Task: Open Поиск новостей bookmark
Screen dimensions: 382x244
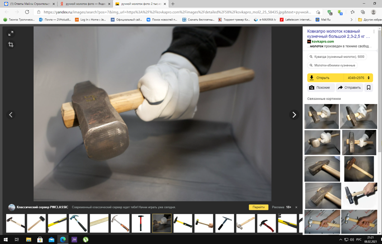Action: 162,20
